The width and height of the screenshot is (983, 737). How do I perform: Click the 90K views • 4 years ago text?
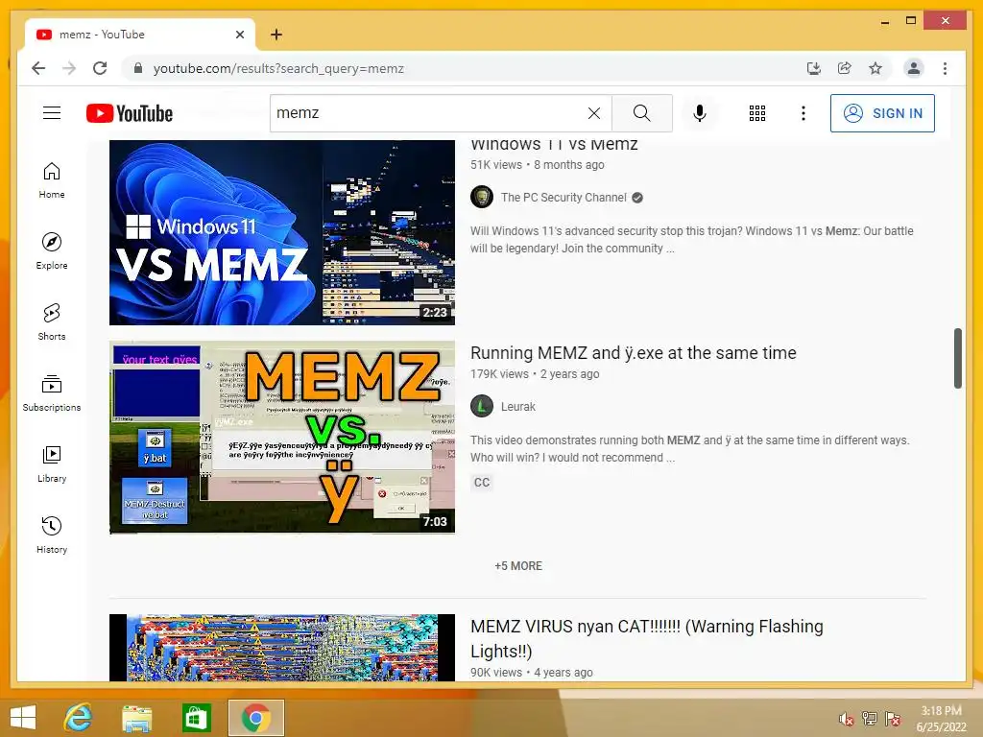coord(532,673)
